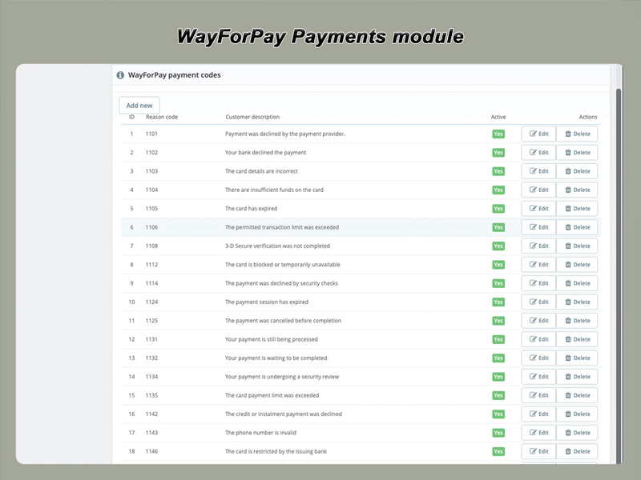Click the Add new button
641x480 pixels.
(x=139, y=106)
